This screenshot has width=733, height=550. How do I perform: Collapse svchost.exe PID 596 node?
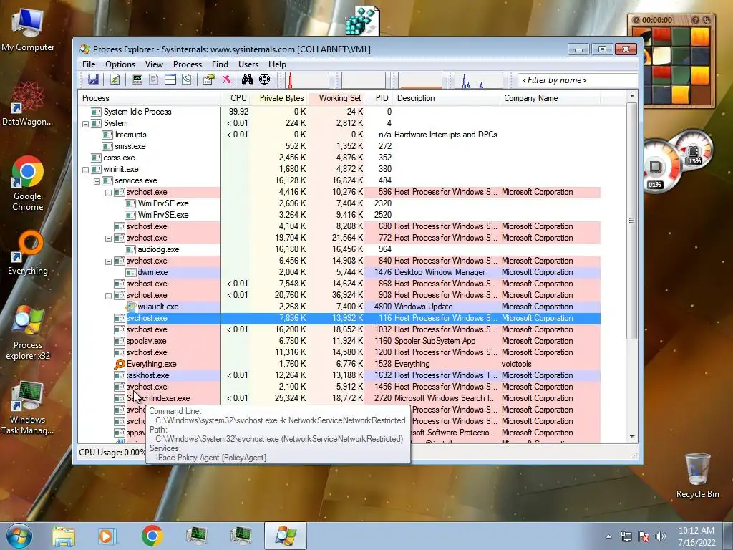click(x=109, y=193)
